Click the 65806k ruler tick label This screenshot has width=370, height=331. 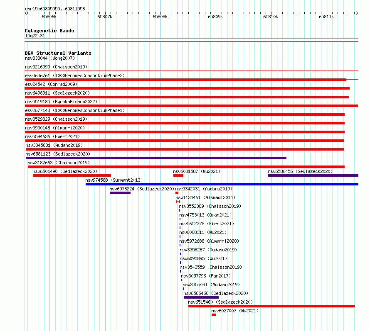pyautogui.click(x=49, y=17)
